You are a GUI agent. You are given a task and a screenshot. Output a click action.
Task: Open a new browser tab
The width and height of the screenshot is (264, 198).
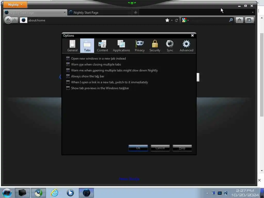[x=136, y=12]
